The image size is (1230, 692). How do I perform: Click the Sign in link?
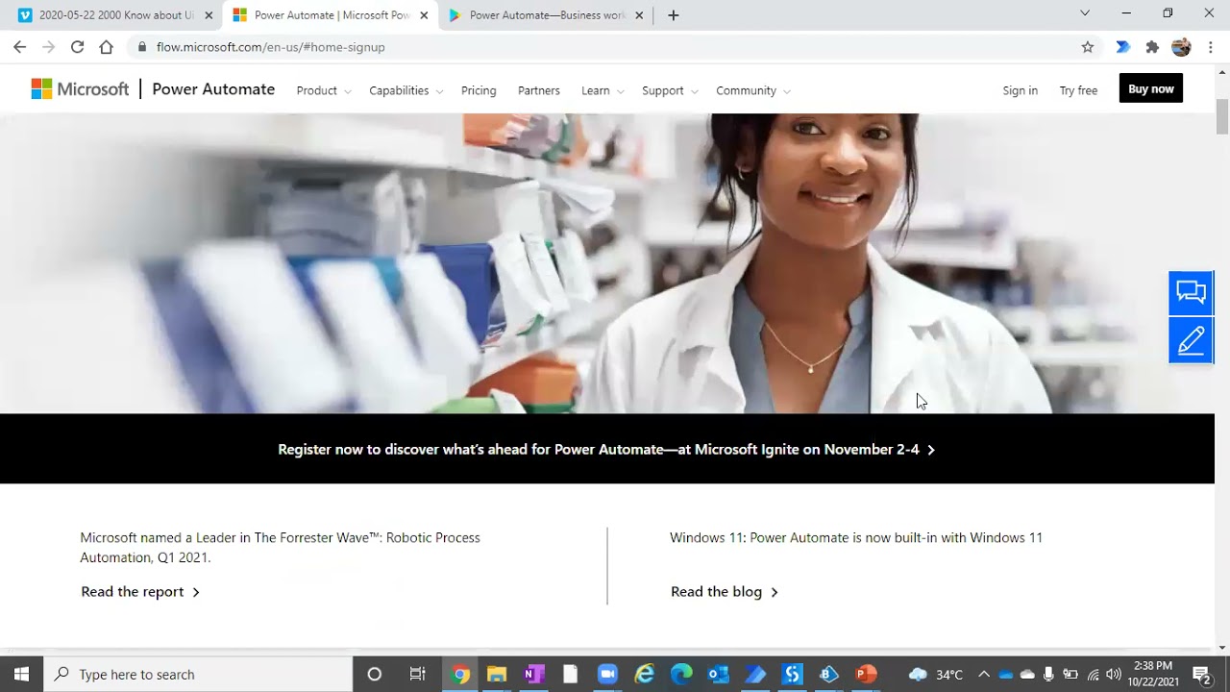tap(1020, 90)
